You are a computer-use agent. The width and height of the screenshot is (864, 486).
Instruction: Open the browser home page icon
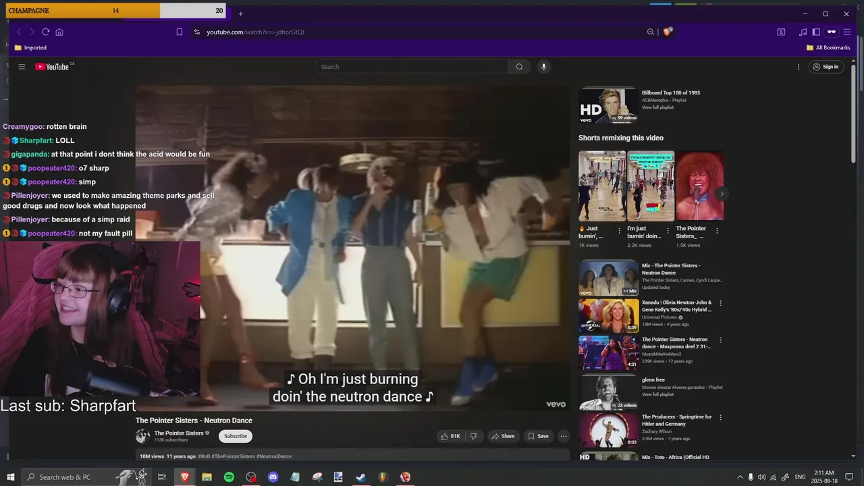(x=59, y=32)
